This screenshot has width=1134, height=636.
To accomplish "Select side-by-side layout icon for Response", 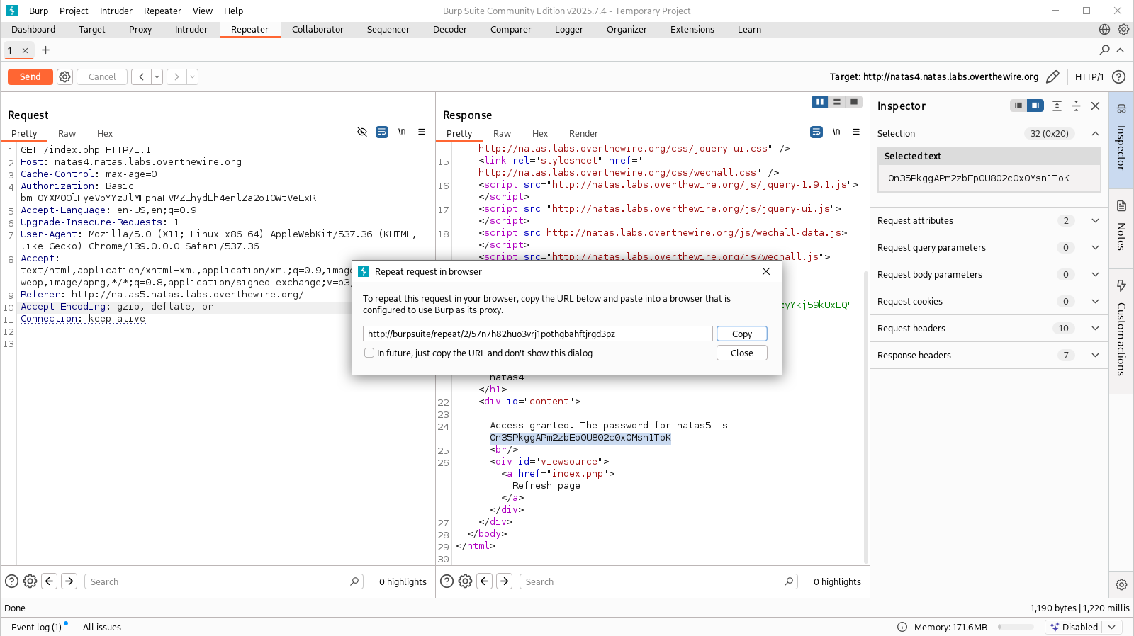I will point(820,102).
